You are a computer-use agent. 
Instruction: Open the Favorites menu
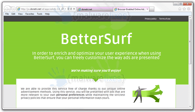30,14
